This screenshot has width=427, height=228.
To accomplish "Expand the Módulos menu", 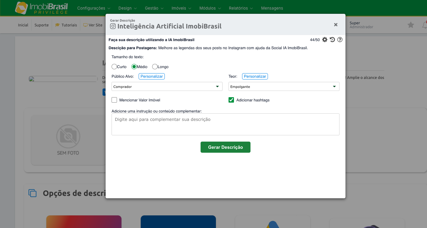I will coord(210,8).
